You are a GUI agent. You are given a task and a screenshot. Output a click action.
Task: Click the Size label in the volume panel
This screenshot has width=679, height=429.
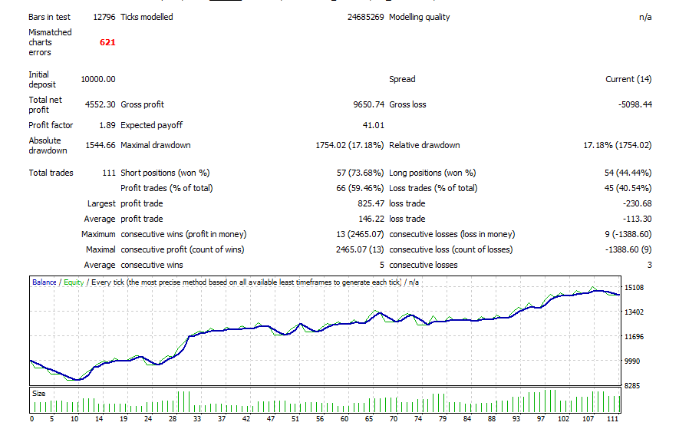(x=38, y=392)
